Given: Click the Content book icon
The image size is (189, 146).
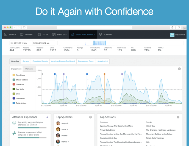Looking at the screenshot, I should 22,35.
